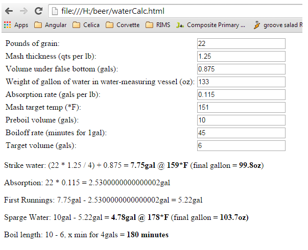Viewport: 308px width, 250px height.
Task: Click the '103.7oz' sparge final gallon value
Action: (233, 217)
